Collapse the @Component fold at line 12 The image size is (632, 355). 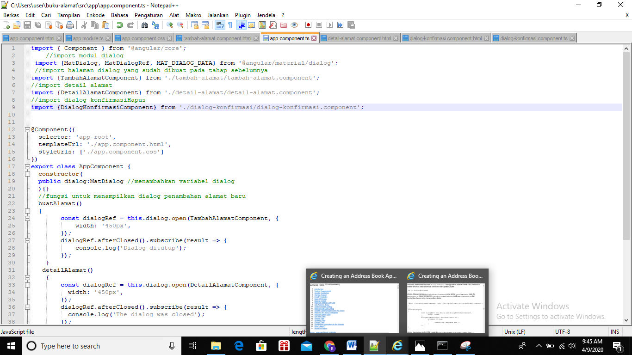click(x=27, y=129)
